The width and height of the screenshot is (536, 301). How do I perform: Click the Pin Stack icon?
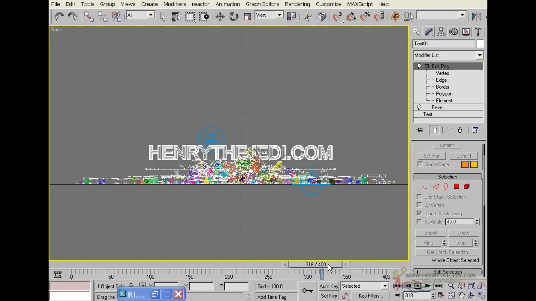[x=419, y=130]
